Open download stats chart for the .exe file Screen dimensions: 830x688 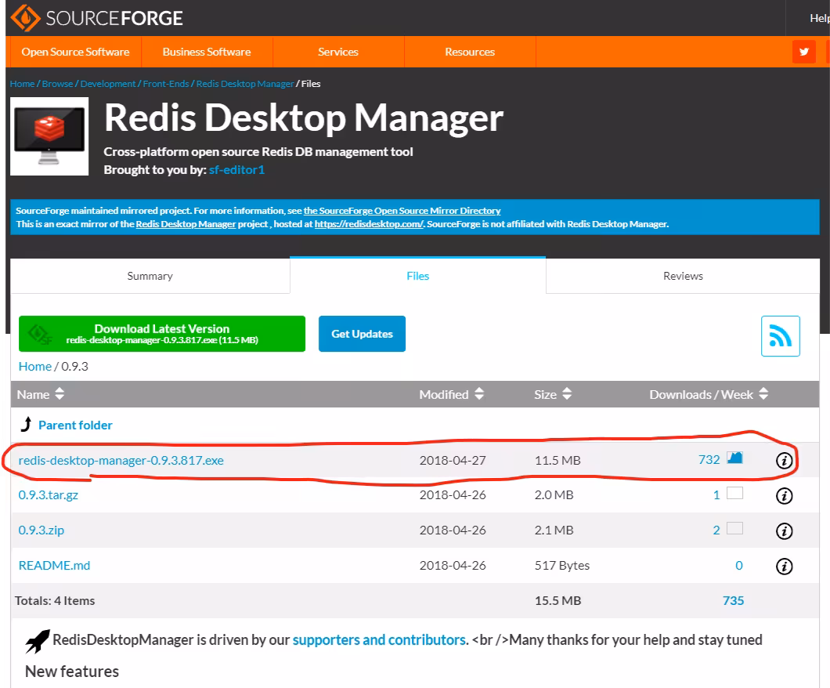point(734,458)
